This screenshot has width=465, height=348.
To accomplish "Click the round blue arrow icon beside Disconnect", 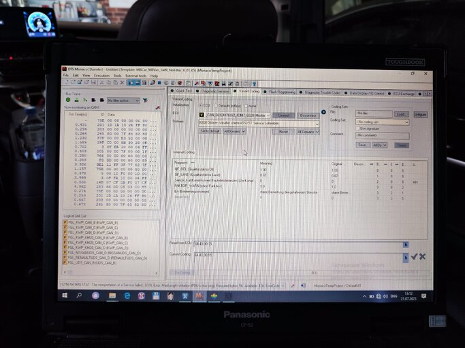I will tap(323, 112).
